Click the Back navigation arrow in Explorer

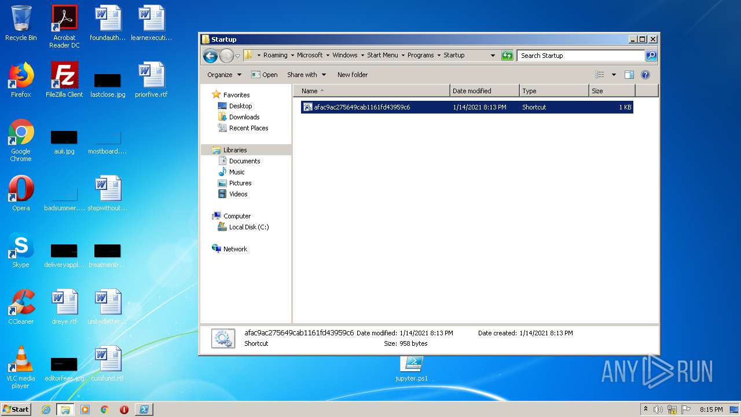[x=210, y=56]
